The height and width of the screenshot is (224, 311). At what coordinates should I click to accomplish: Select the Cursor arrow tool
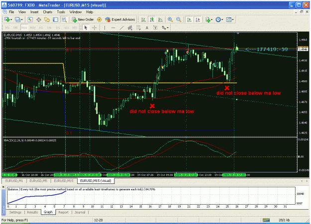[x=86, y=28]
